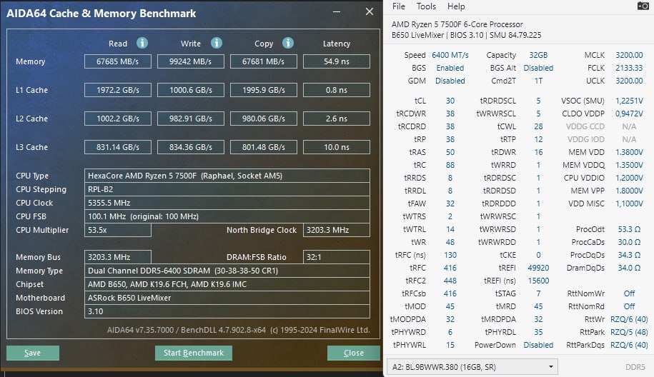Click tRAS value 50
Viewport: 654px width, 377px height.
click(450, 152)
